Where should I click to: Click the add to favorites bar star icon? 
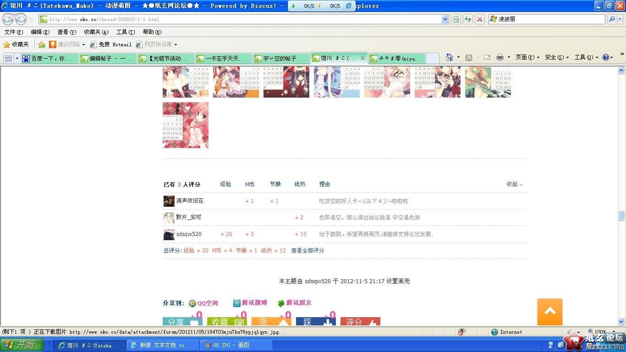click(x=42, y=44)
